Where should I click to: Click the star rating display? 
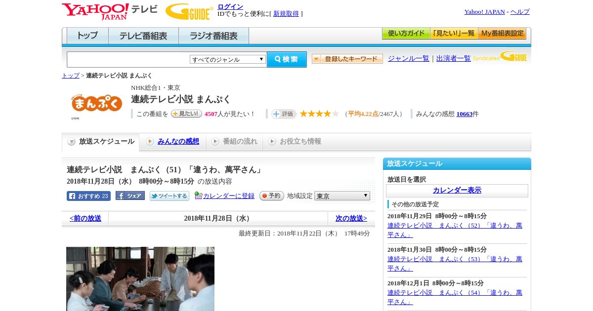pos(319,114)
